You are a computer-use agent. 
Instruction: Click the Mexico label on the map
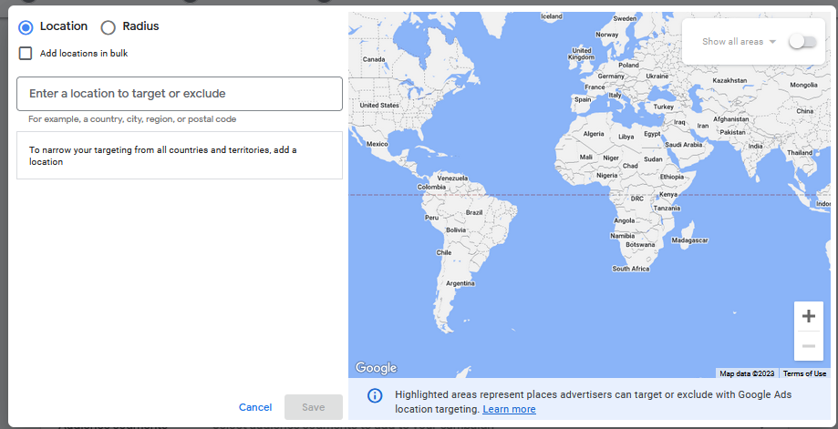tap(378, 144)
